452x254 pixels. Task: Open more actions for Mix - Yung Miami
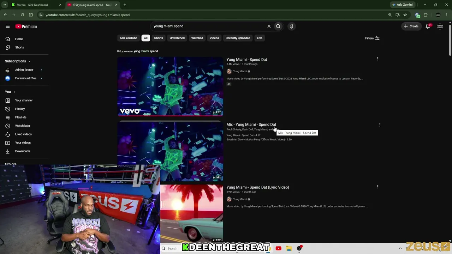[380, 125]
